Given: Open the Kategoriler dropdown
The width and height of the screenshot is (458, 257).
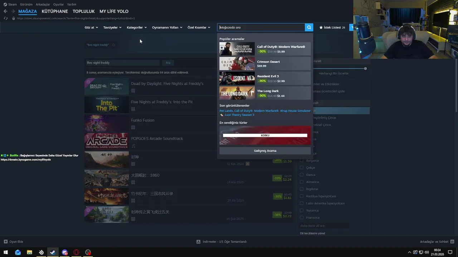Looking at the screenshot, I should [x=137, y=27].
